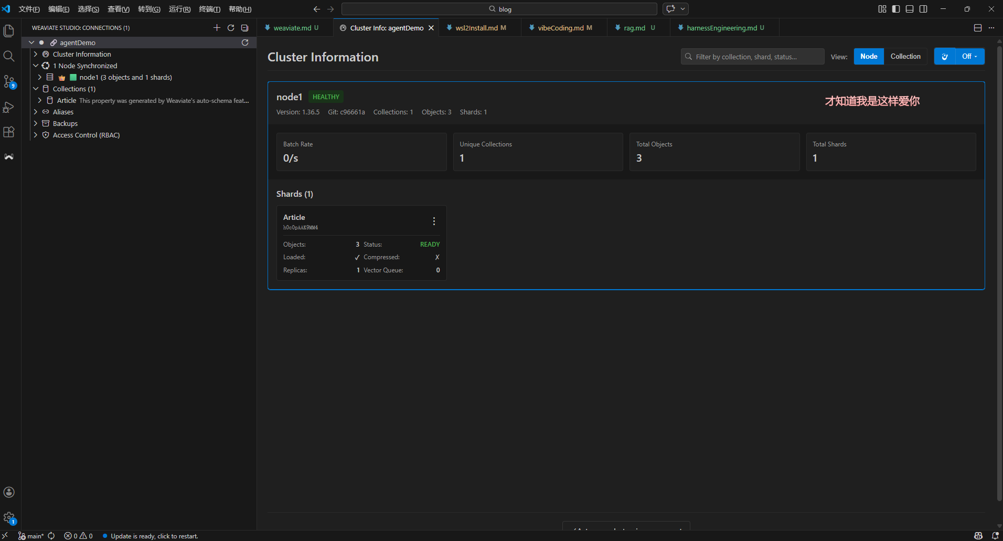The image size is (1003, 541).
Task: Open the editor More Actions ellipsis
Action: (x=991, y=28)
